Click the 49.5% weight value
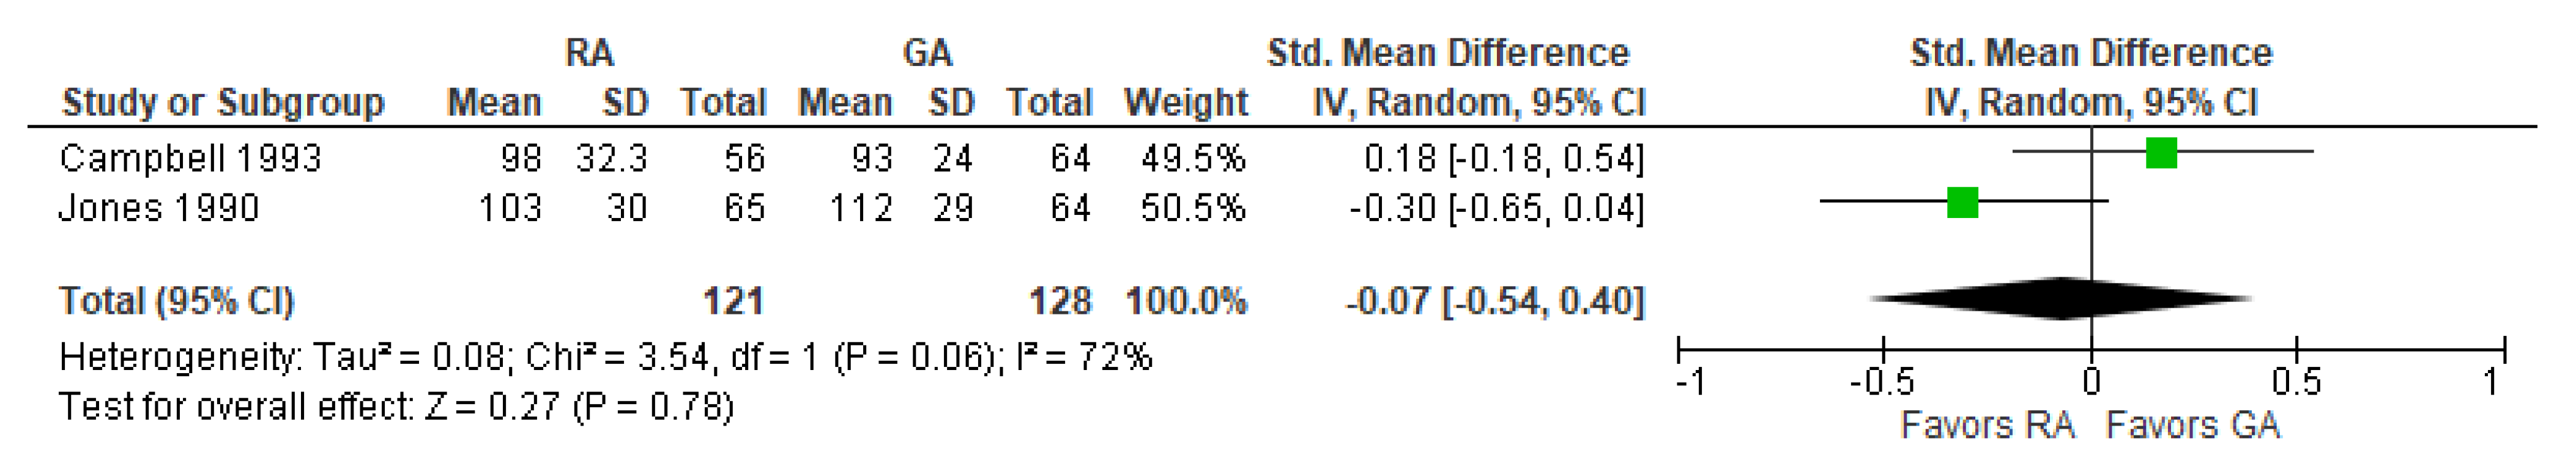The width and height of the screenshot is (2576, 472). 1193,158
